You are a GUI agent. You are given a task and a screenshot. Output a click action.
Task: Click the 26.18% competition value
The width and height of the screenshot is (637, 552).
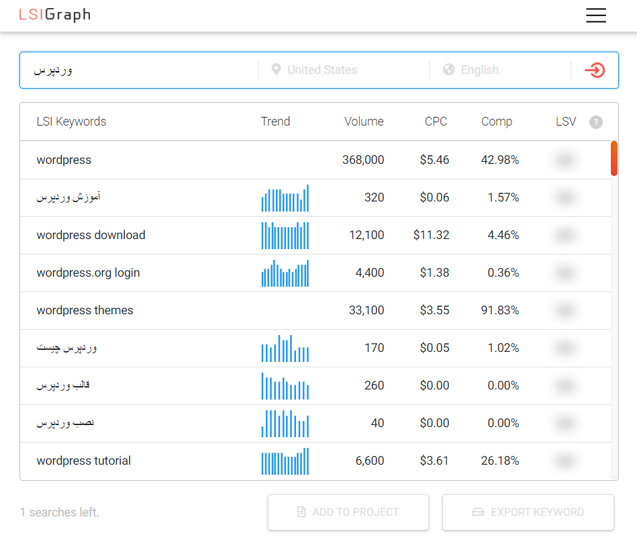click(499, 461)
